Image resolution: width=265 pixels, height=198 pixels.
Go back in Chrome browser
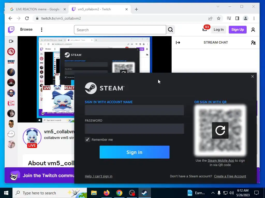10,18
